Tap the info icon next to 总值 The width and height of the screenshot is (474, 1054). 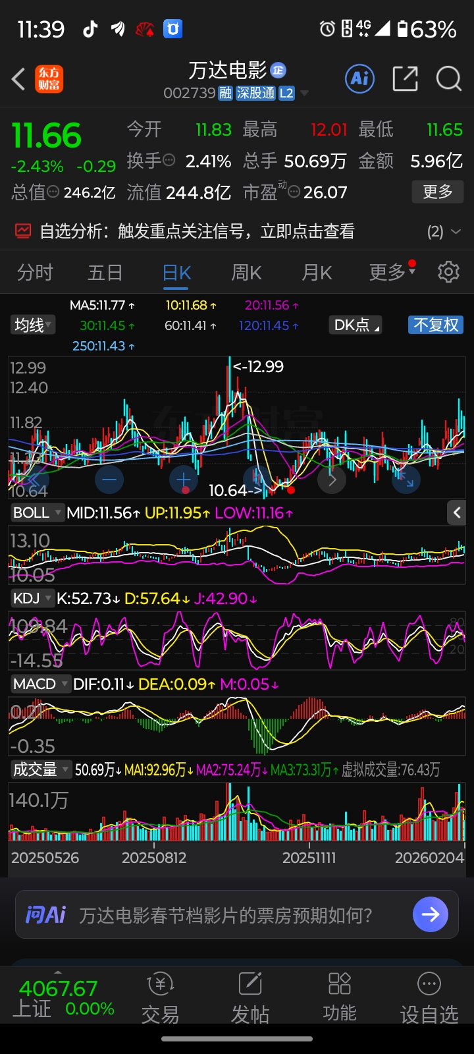pyautogui.click(x=53, y=192)
